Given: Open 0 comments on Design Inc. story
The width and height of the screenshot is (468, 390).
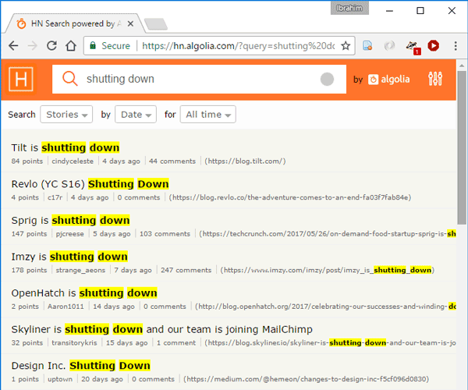Looking at the screenshot, I should click(153, 379).
